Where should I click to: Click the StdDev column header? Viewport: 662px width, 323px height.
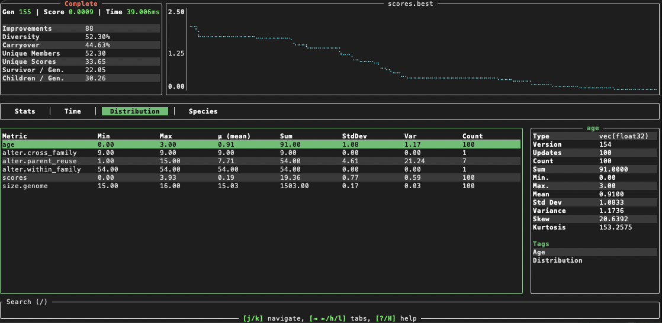[354, 136]
